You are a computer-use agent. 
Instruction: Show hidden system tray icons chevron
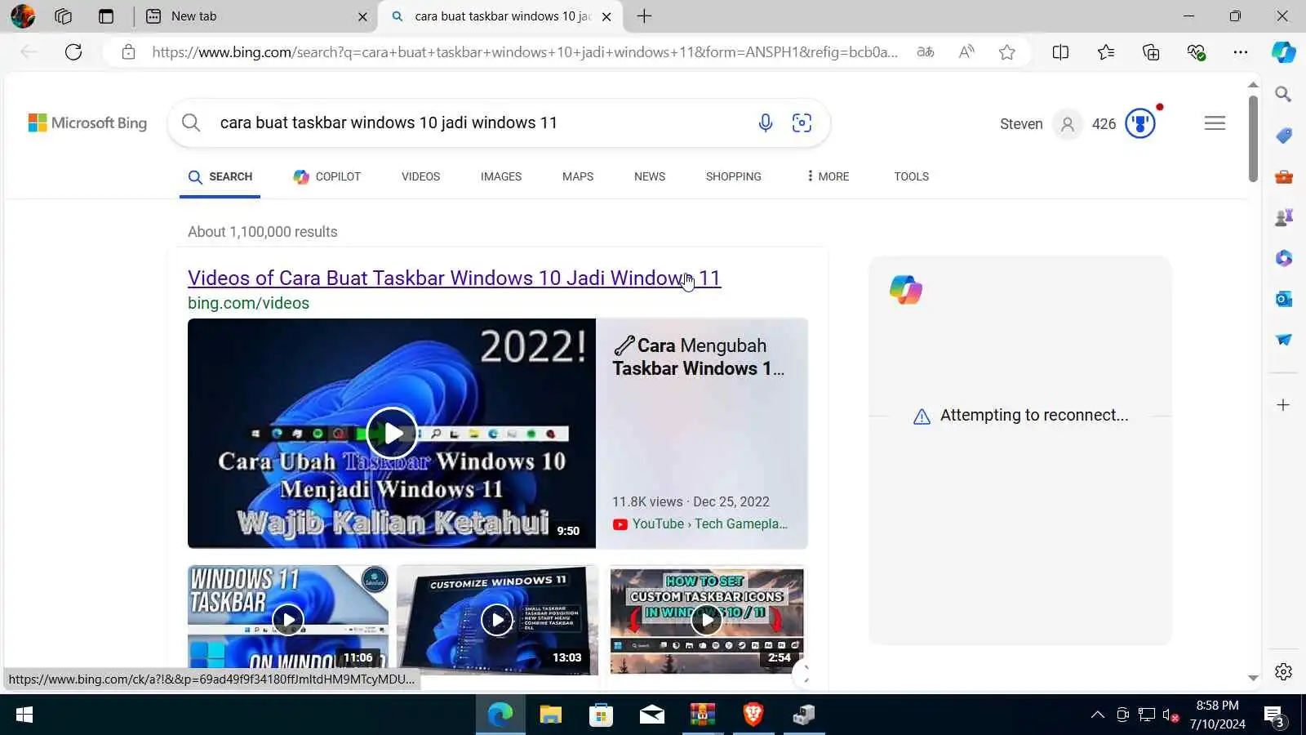pyautogui.click(x=1098, y=715)
